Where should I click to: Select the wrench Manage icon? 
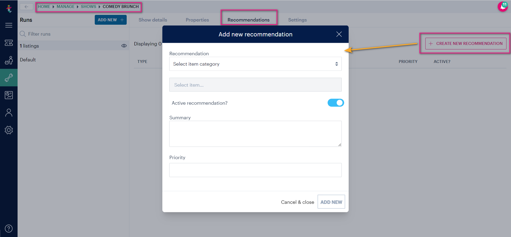click(x=9, y=78)
